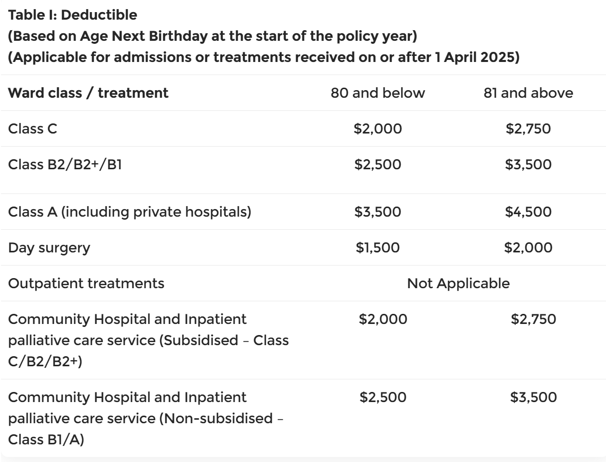The width and height of the screenshot is (606, 462).
Task: Click the $4,500 deductible value
Action: [x=528, y=212]
